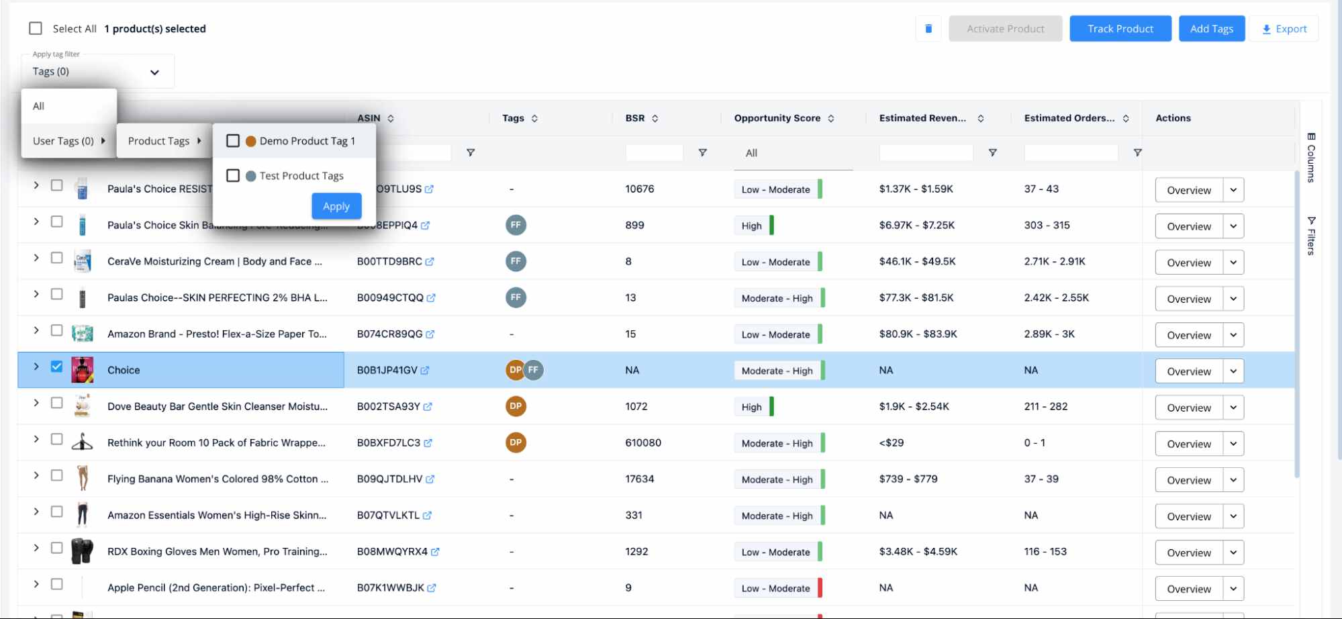Click the trash delete icon button
The image size is (1342, 619).
click(928, 29)
